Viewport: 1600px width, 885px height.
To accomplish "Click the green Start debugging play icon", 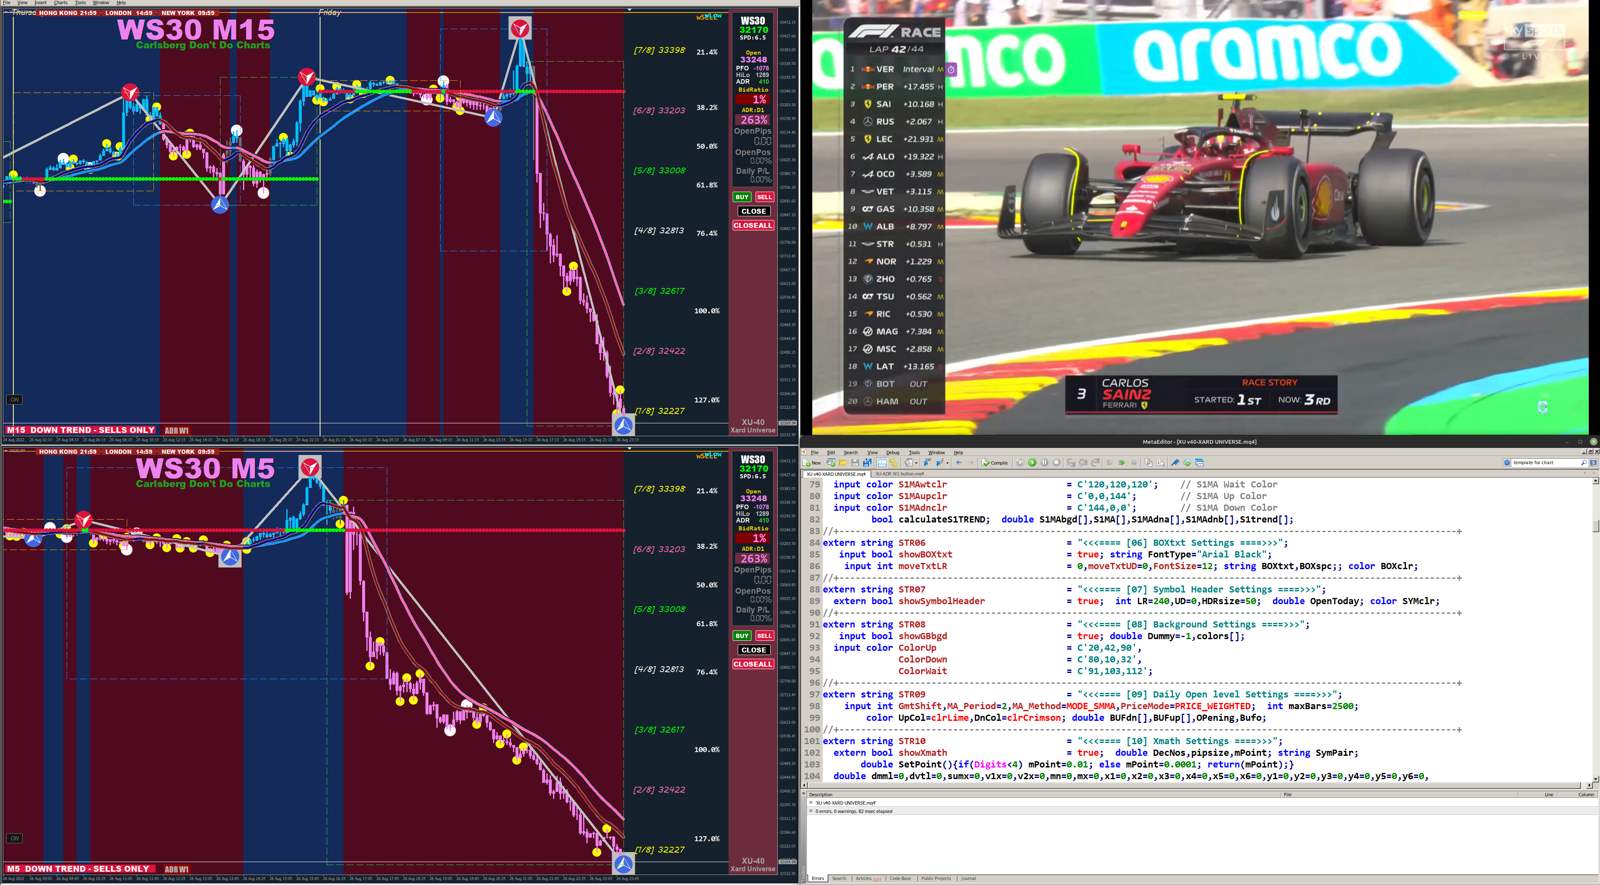I will 1032,462.
